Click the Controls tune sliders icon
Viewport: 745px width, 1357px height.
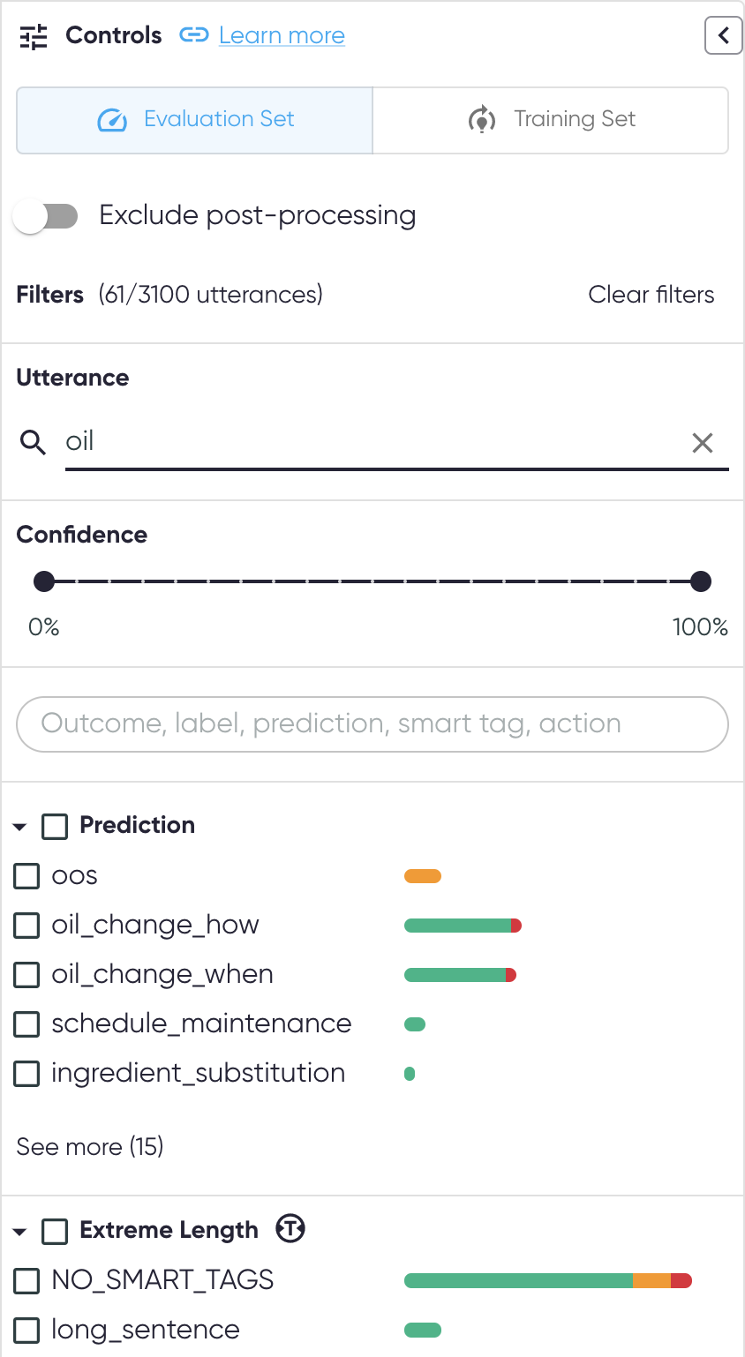pos(34,37)
